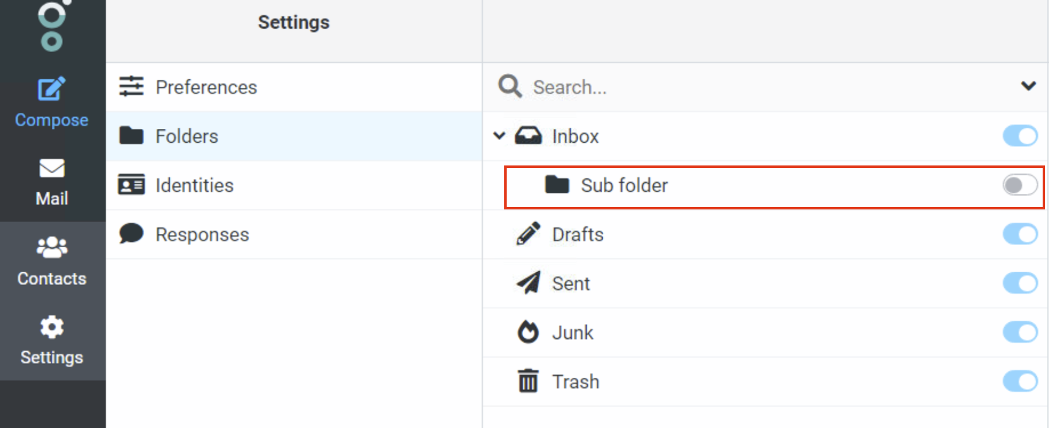Click the Inbox tray icon
Viewport: 1050px width, 428px height.
(528, 136)
